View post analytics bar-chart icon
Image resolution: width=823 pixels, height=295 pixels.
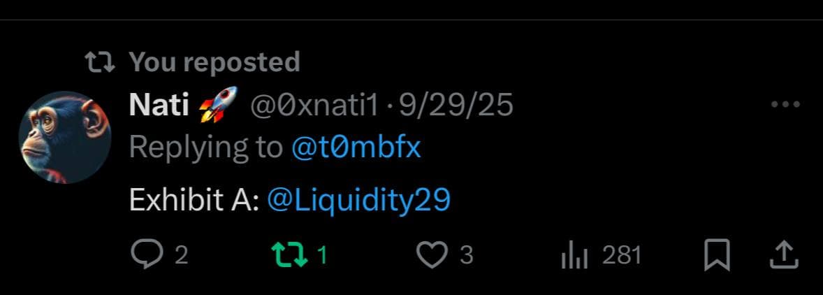(x=575, y=256)
